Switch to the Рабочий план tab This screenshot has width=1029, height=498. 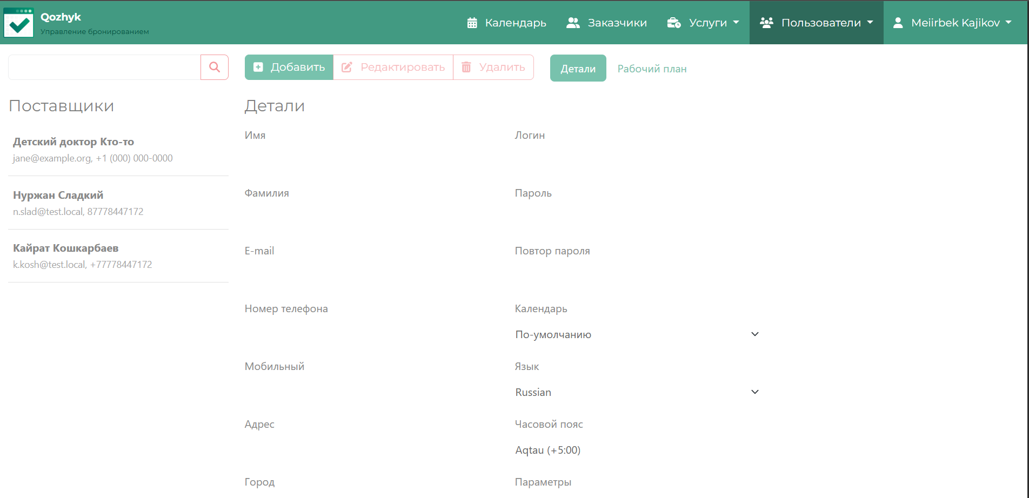click(652, 69)
